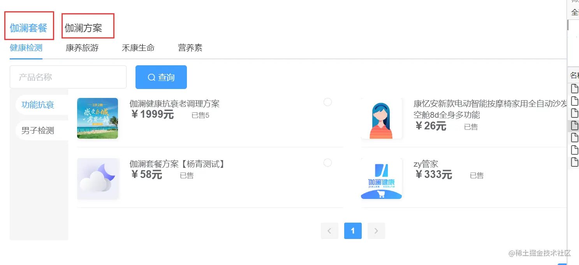Click the 伽澜健康 logo product image
Viewport: 579px width, 265px height.
point(381,179)
